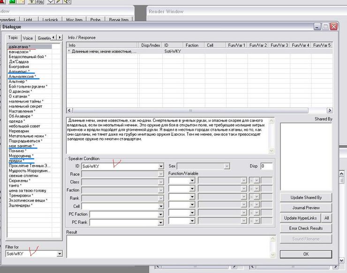Click the Disp value input field
The width and height of the screenshot is (347, 273).
pos(266,166)
